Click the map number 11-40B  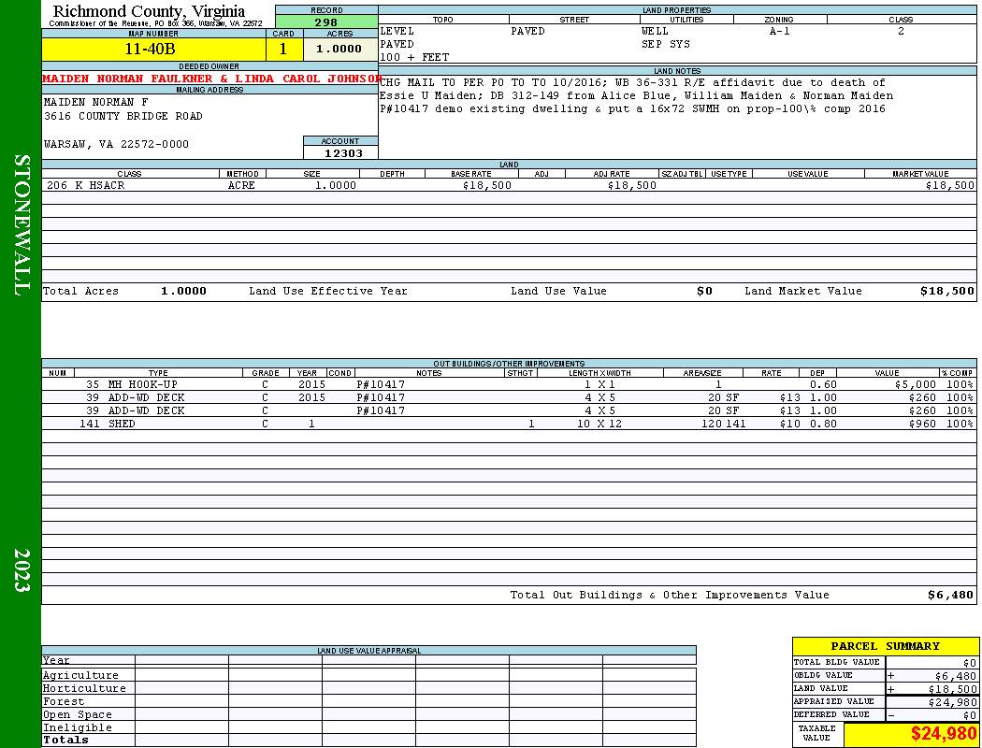point(150,50)
